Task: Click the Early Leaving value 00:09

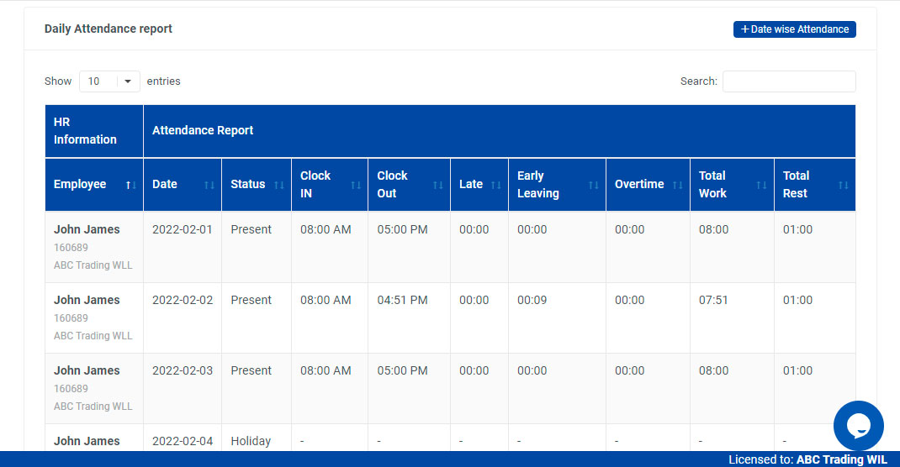Action: click(x=532, y=300)
